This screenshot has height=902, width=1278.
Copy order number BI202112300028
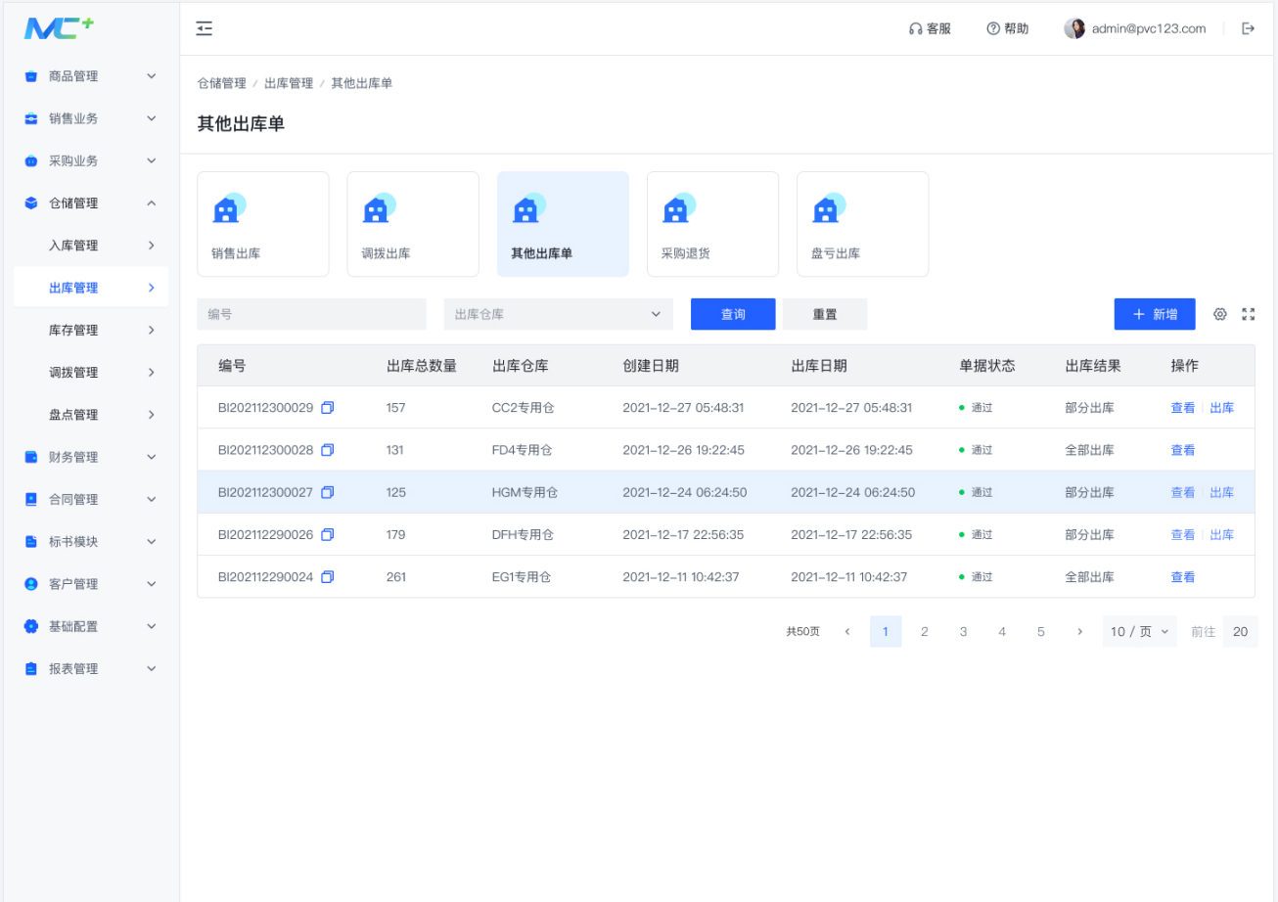coord(328,450)
